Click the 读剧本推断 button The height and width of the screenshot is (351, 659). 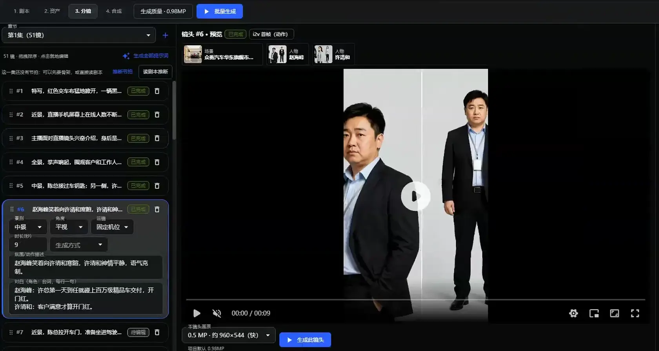(x=155, y=72)
